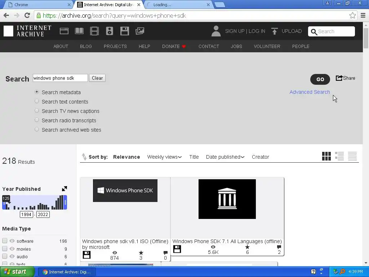Screen dimensions: 369x277
Task: Sort results by Title
Action: (194, 157)
